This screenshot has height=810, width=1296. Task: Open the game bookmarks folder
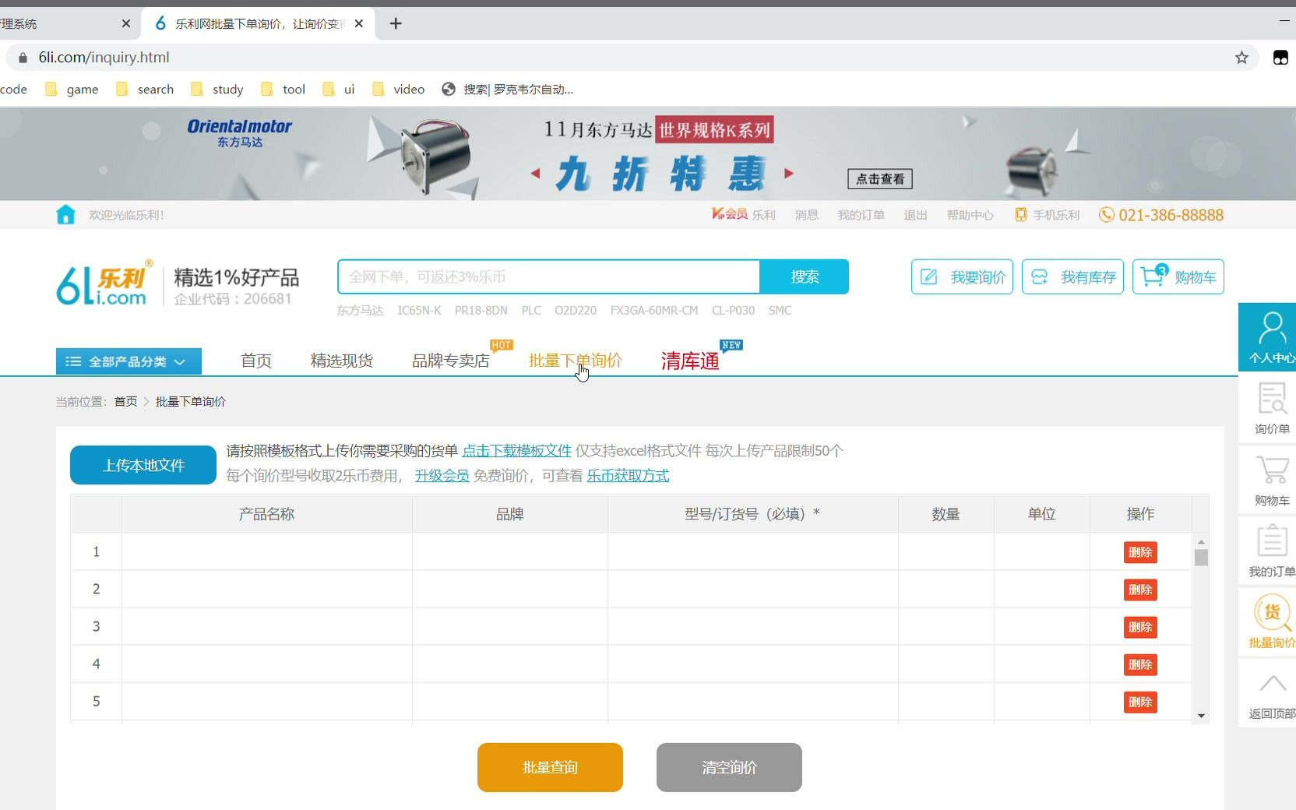pyautogui.click(x=72, y=90)
